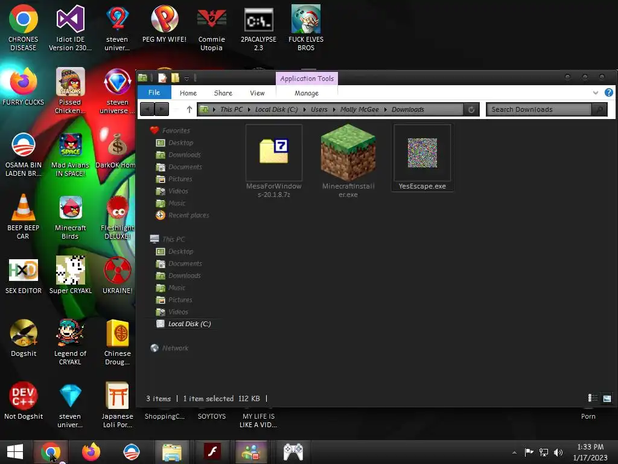Select the YesEscape.exe file
Screen dimensions: 618x464
pos(422,158)
